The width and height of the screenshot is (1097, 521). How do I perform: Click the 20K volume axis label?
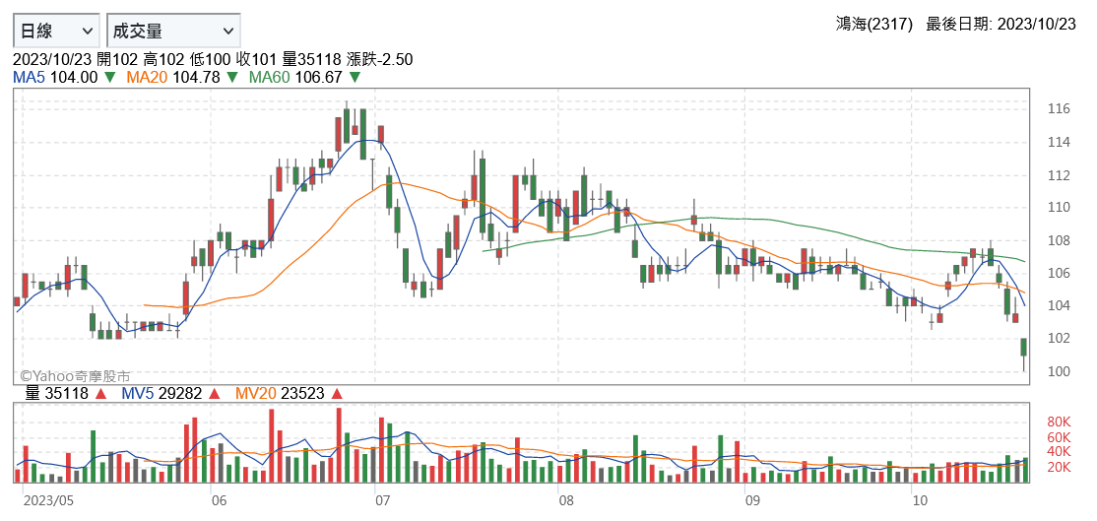coord(1059,467)
